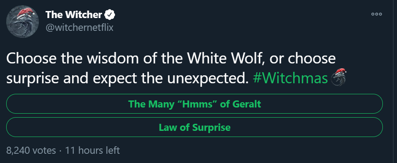Open The Witcher display name link

point(74,15)
